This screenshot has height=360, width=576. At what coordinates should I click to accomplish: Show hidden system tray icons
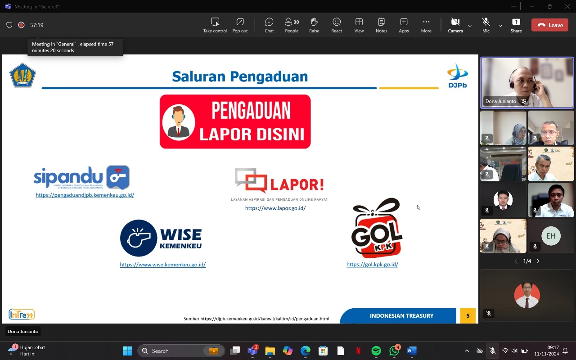(x=467, y=351)
